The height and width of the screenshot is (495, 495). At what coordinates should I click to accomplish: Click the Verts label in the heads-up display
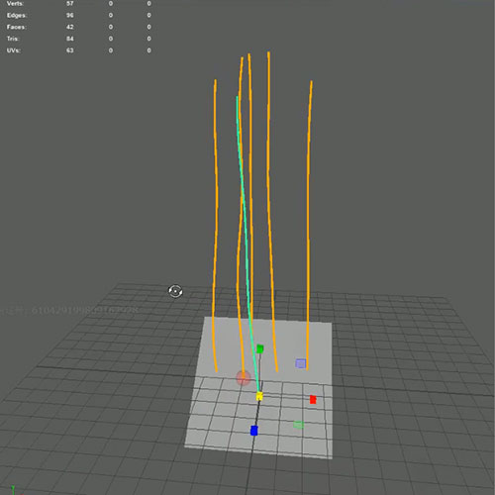pyautogui.click(x=15, y=4)
